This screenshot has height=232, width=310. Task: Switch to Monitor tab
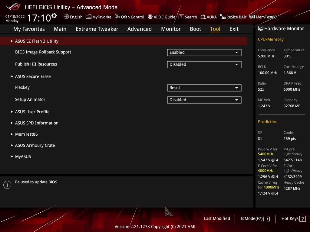tap(171, 29)
